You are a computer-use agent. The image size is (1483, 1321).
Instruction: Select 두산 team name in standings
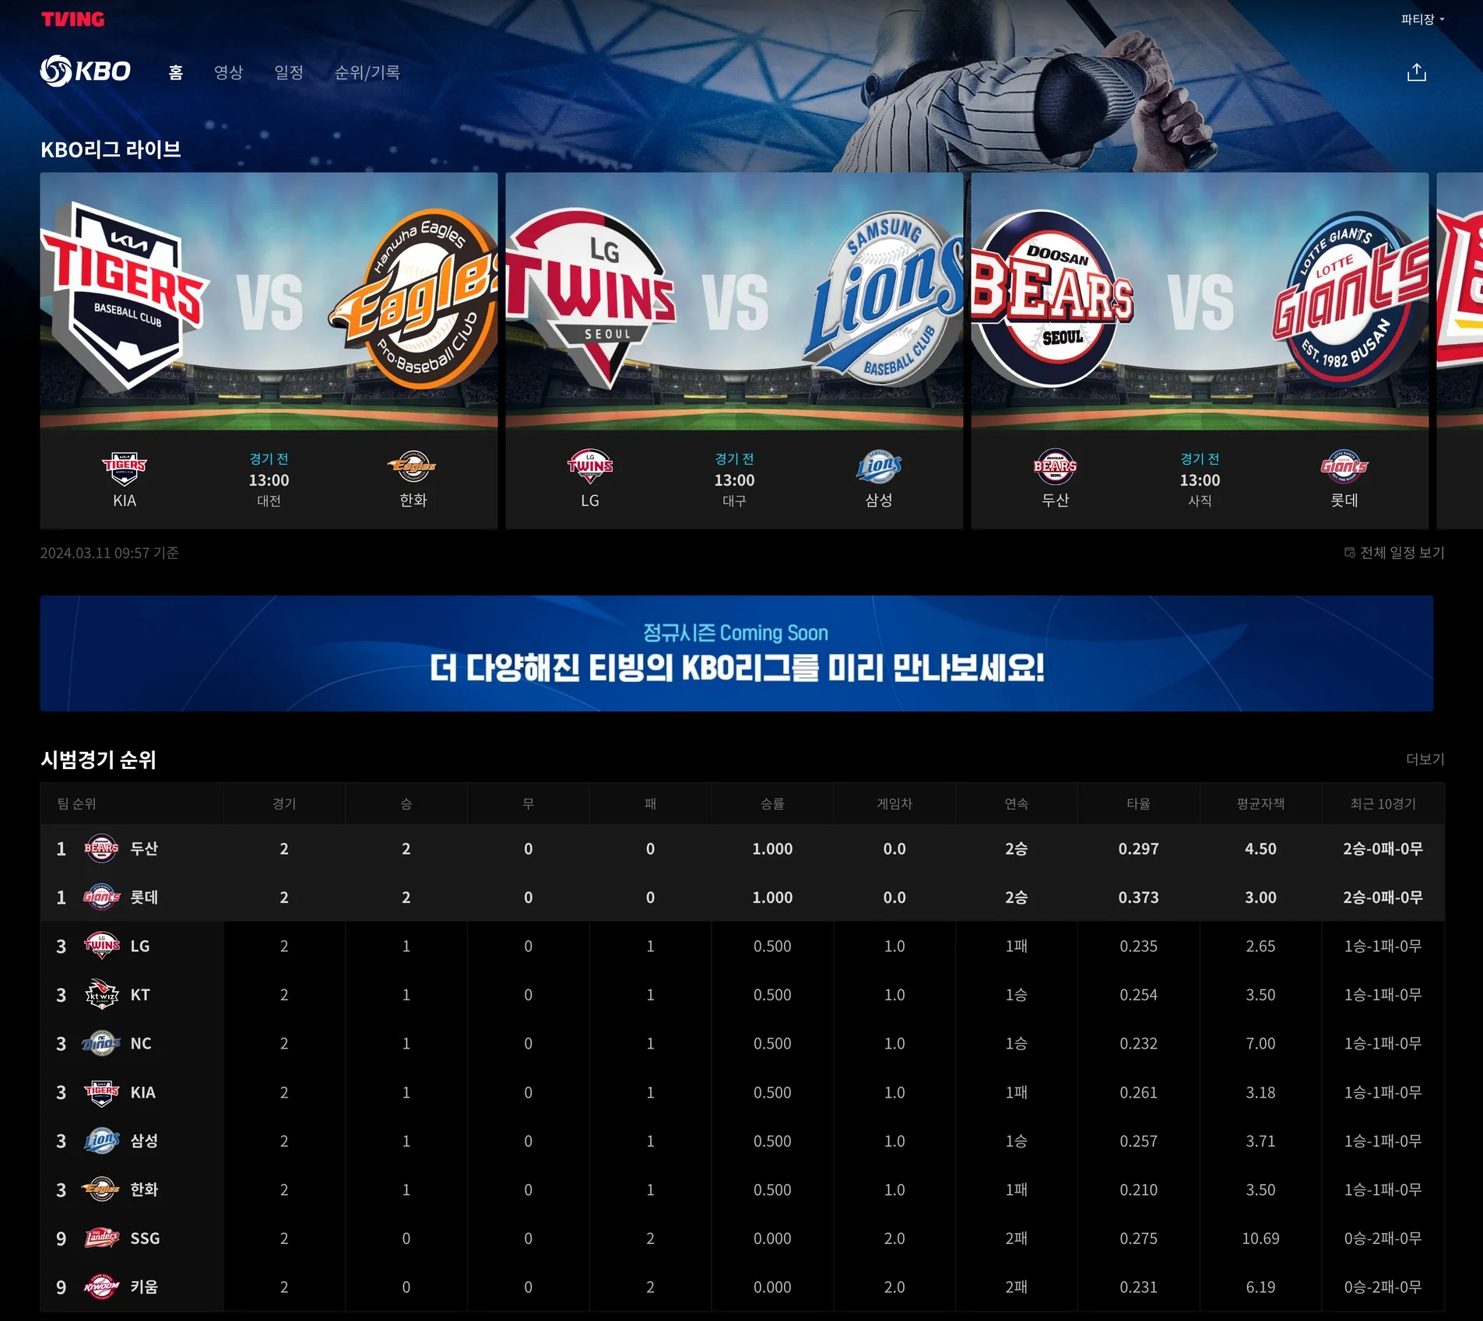click(x=144, y=848)
